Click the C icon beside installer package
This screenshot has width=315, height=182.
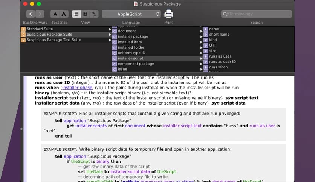tap(115, 37)
